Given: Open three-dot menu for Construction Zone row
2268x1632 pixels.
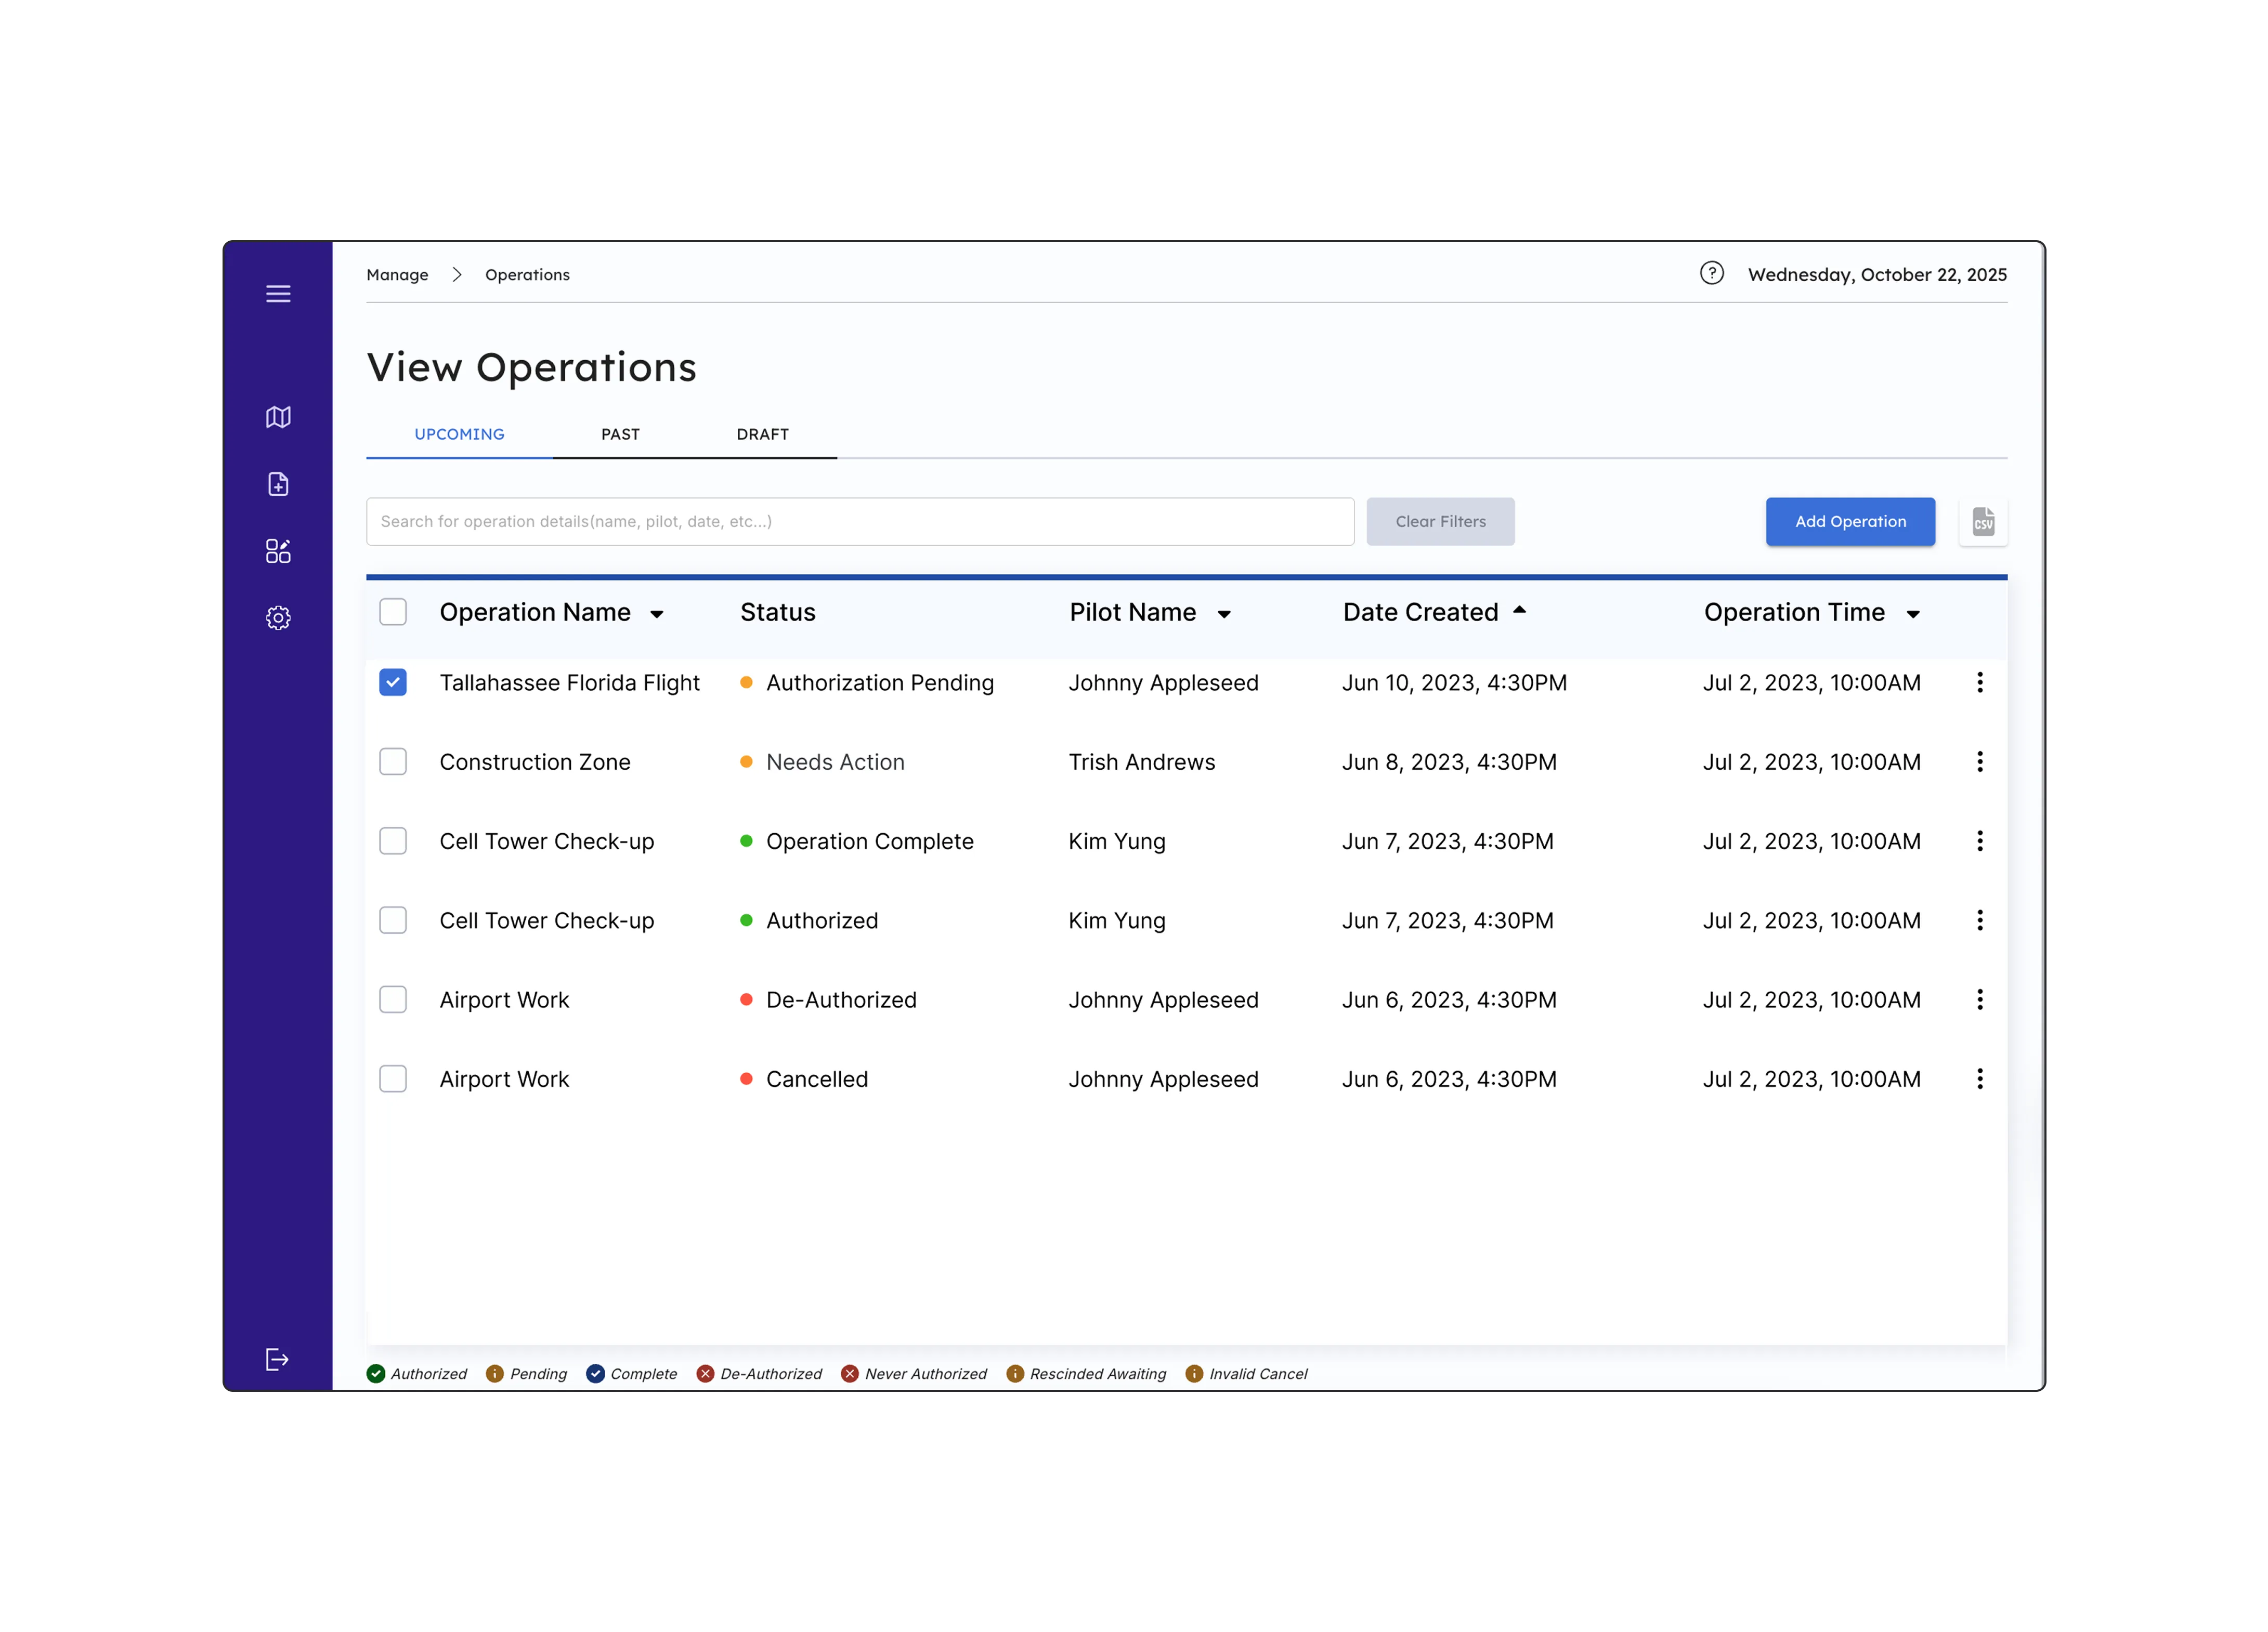Looking at the screenshot, I should [1979, 761].
